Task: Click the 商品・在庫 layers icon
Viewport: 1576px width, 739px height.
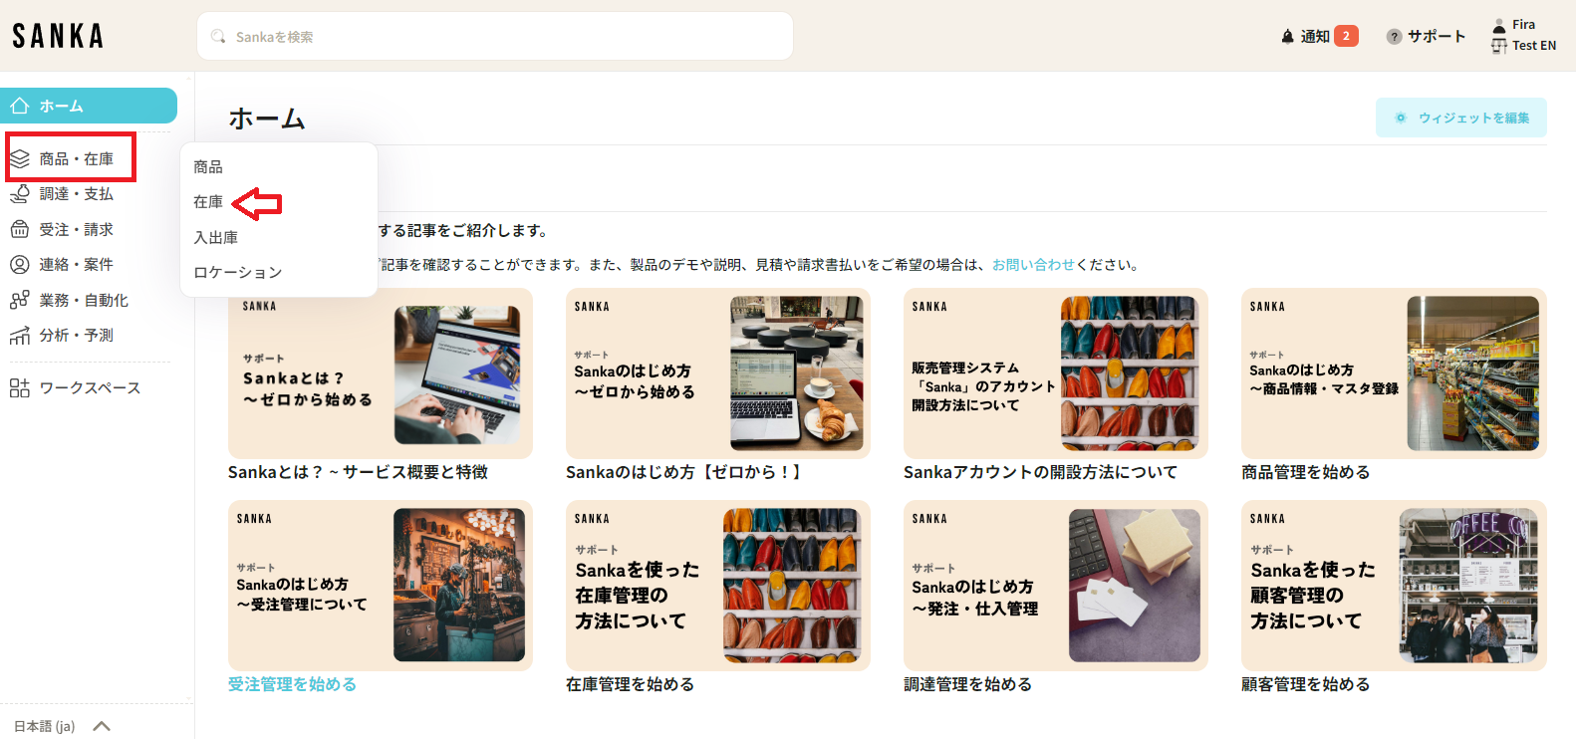Action: pos(20,159)
